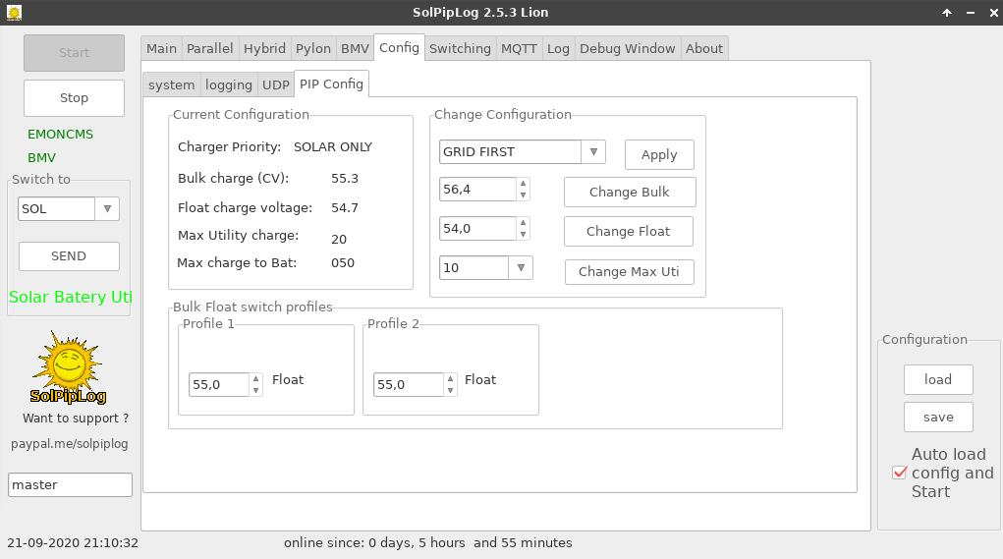Click the Change Bulk button

[x=630, y=192]
